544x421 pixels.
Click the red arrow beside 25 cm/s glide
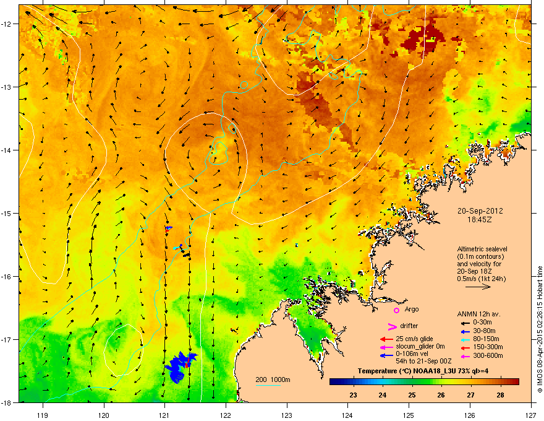(386, 339)
